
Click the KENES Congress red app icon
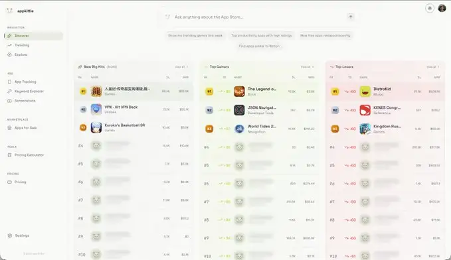click(365, 110)
